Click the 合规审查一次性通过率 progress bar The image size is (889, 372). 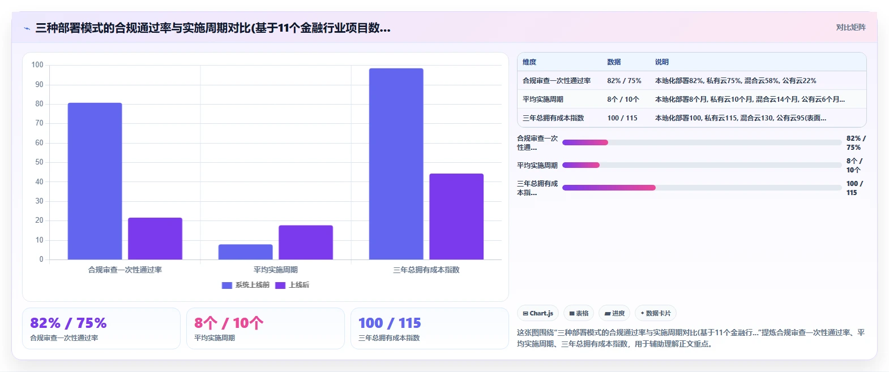(x=702, y=142)
